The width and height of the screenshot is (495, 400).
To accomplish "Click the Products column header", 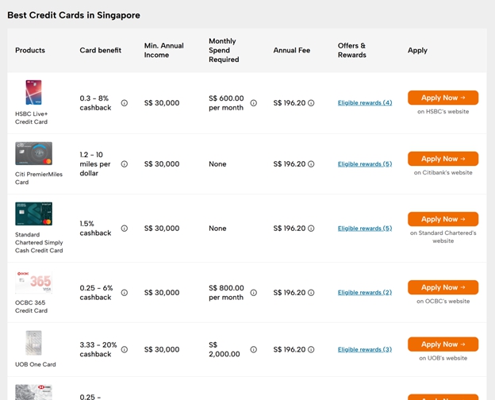I will pyautogui.click(x=30, y=50).
